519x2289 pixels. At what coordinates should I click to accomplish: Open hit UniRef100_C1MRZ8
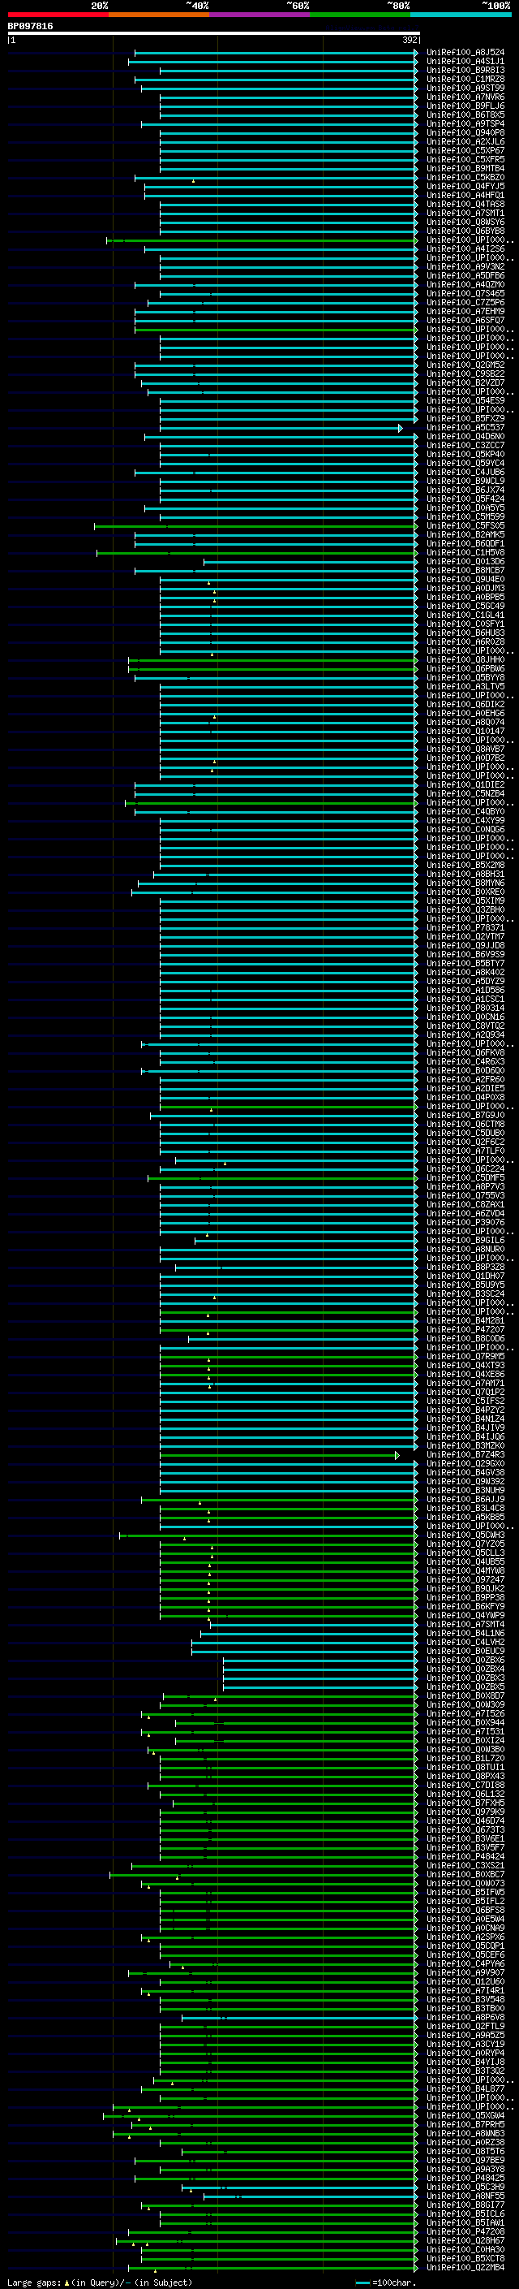pos(465,79)
